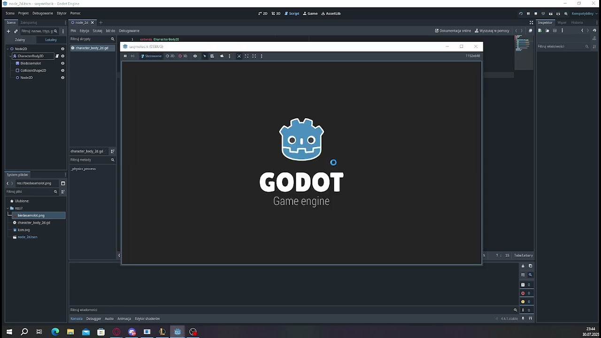
Task: Toggle distraction-free mode icon
Action: coord(531,23)
